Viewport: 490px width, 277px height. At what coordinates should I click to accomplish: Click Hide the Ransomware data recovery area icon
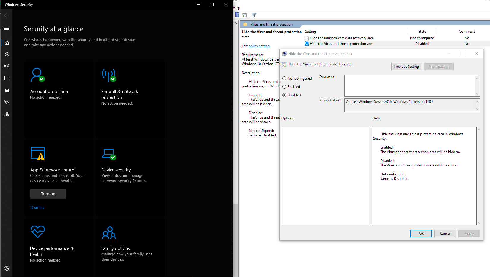point(307,38)
